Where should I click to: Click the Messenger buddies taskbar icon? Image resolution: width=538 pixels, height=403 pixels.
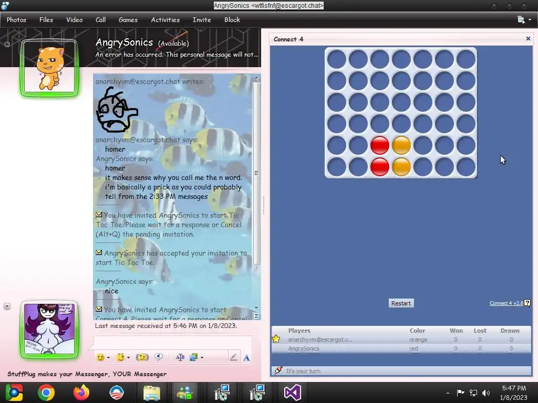185,393
